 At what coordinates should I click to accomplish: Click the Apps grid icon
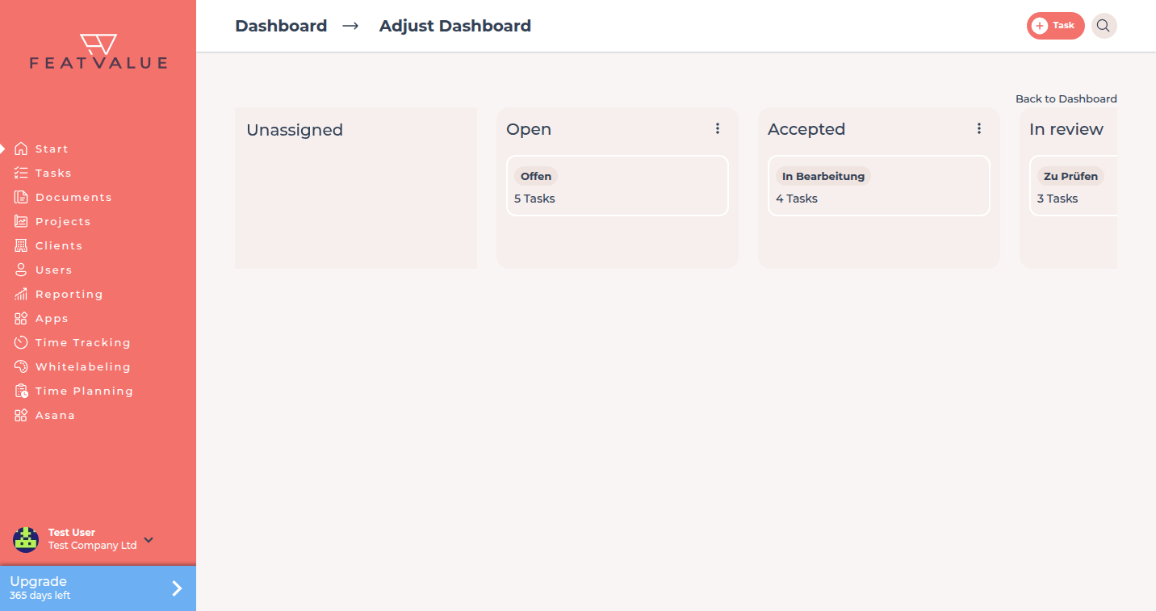click(x=21, y=318)
